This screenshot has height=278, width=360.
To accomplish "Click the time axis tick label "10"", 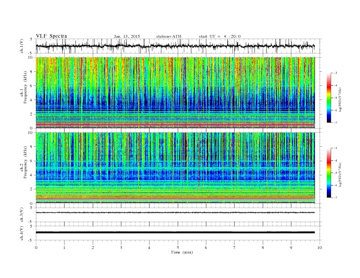I will [320, 248].
